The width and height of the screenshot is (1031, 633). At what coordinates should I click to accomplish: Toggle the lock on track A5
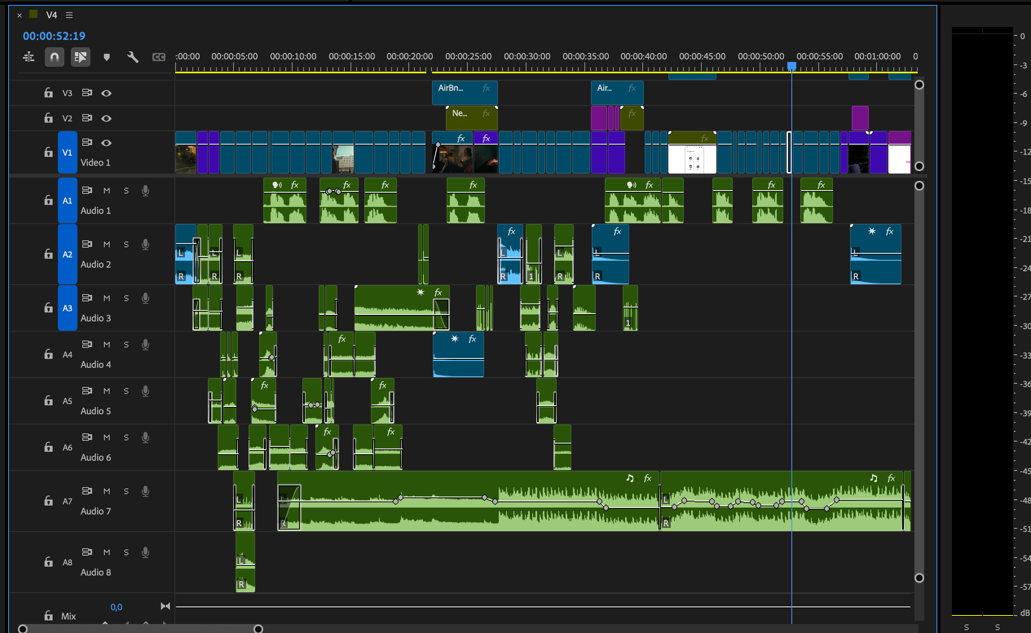48,401
